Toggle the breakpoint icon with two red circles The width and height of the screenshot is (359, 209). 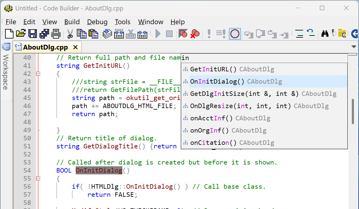click(183, 34)
